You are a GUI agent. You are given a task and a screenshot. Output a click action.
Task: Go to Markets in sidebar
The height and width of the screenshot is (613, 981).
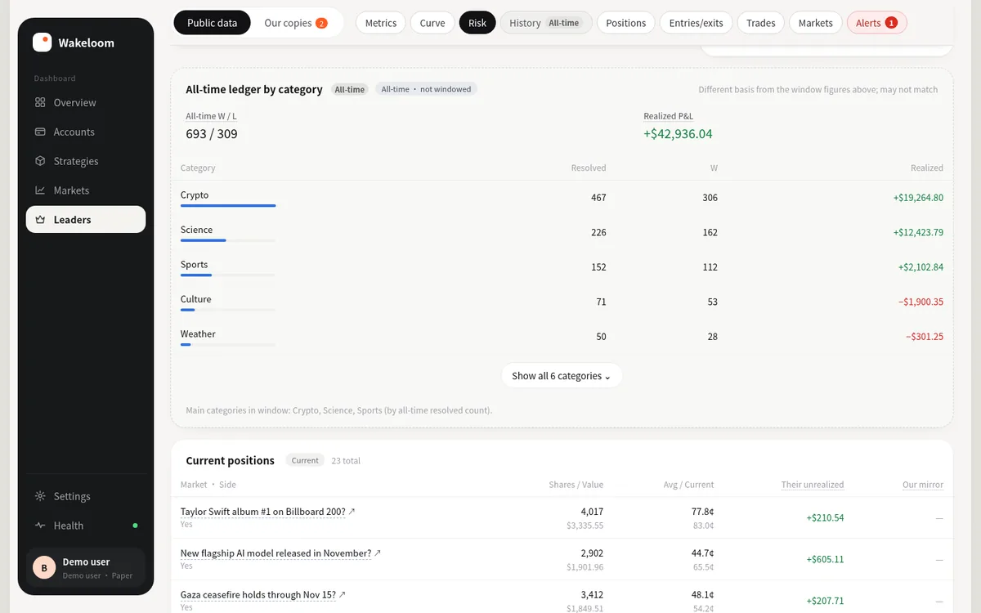pyautogui.click(x=86, y=190)
